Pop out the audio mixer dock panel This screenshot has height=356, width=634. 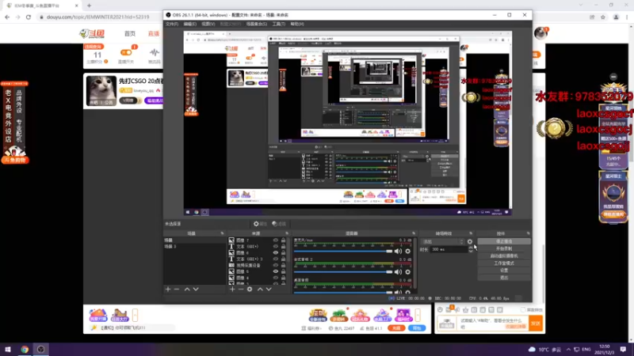pos(414,233)
